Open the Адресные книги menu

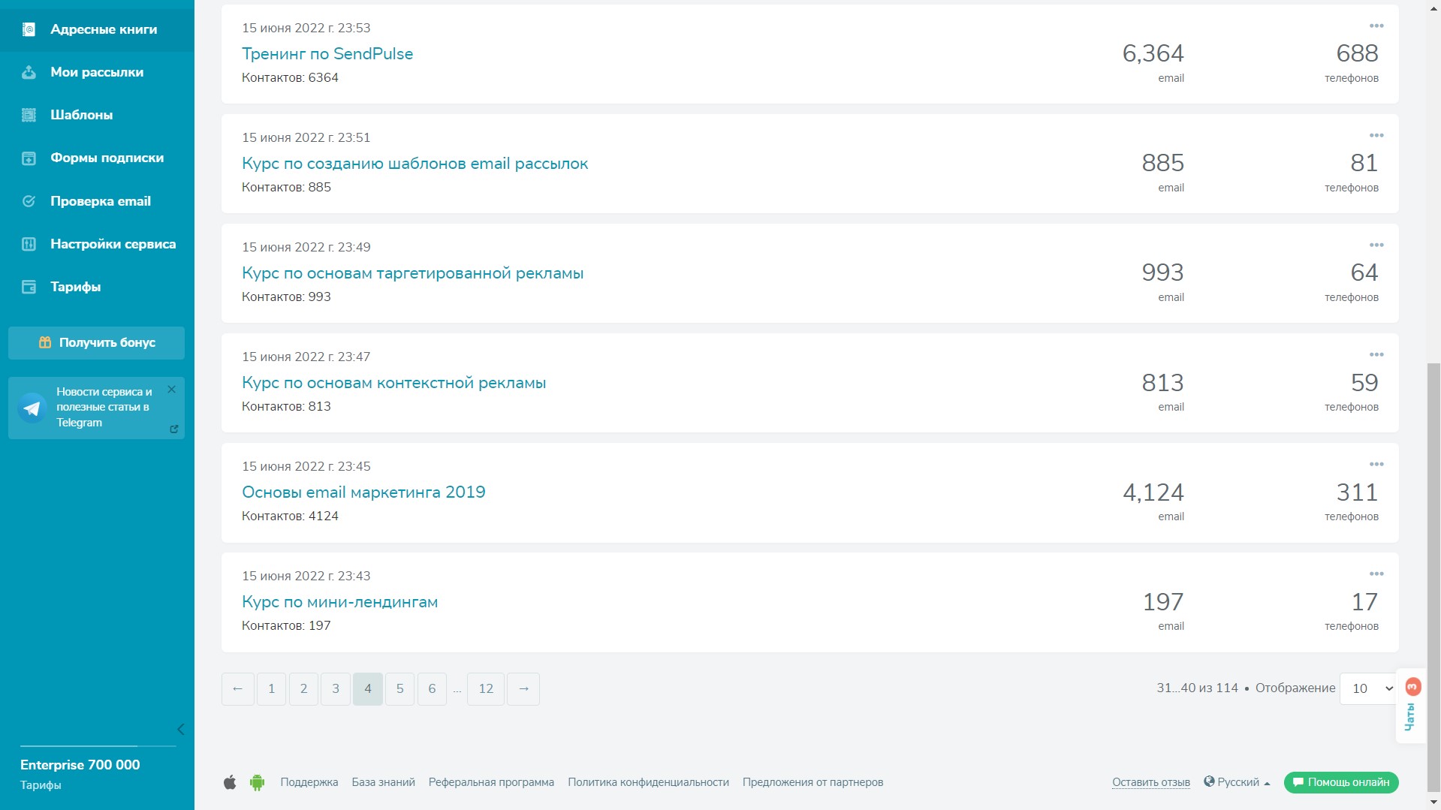(x=97, y=29)
